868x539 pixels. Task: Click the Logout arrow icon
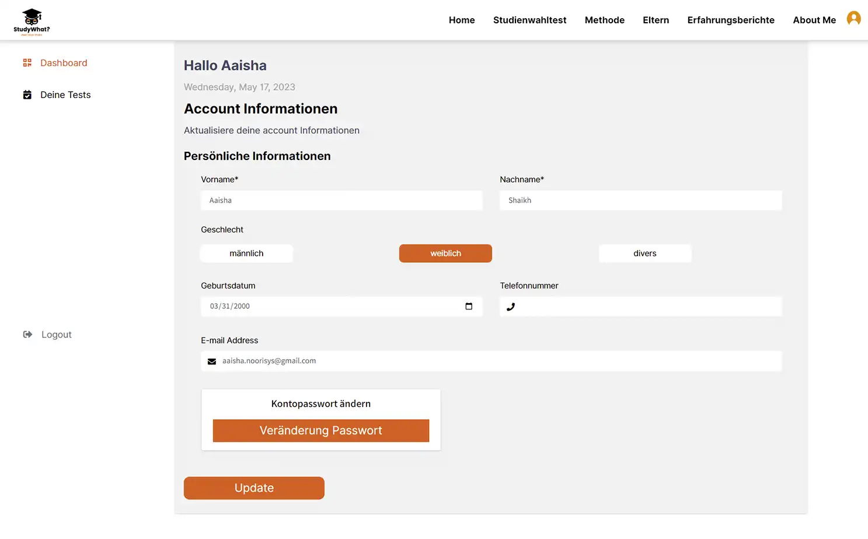[x=27, y=334]
